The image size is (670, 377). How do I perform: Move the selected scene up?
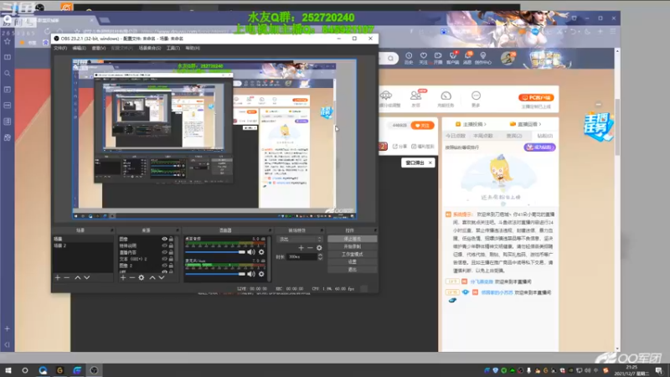click(x=78, y=278)
